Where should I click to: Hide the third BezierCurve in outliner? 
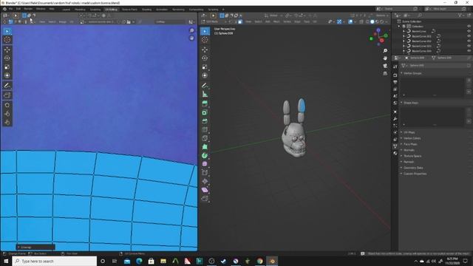[x=469, y=41]
